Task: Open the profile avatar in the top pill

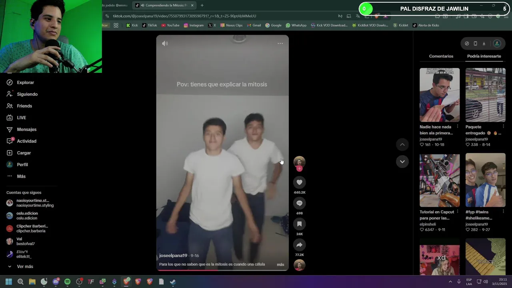Action: tap(497, 44)
